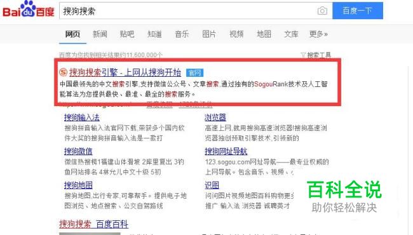Expand the 更多» menu
413x235 pixels.
pos(318,34)
